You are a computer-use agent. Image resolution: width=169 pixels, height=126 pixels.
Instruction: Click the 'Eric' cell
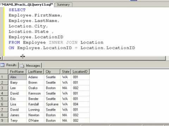pos(18,99)
